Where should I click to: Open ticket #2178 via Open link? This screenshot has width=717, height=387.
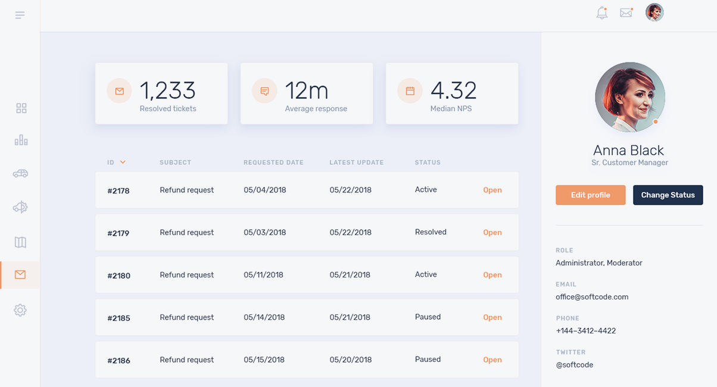click(x=492, y=191)
